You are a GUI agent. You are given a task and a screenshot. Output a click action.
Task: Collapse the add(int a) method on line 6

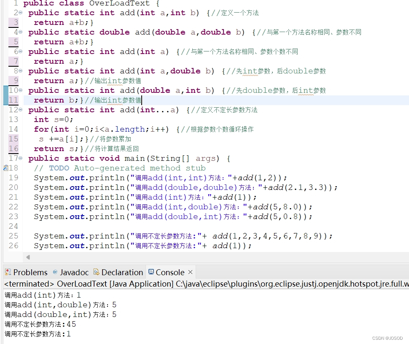click(x=21, y=51)
